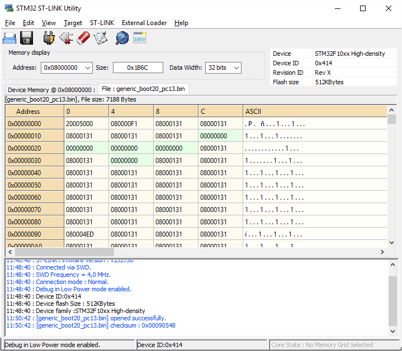
Task: Select memory cell 080000F1 at address 0x00000000
Action: [x=131, y=124]
